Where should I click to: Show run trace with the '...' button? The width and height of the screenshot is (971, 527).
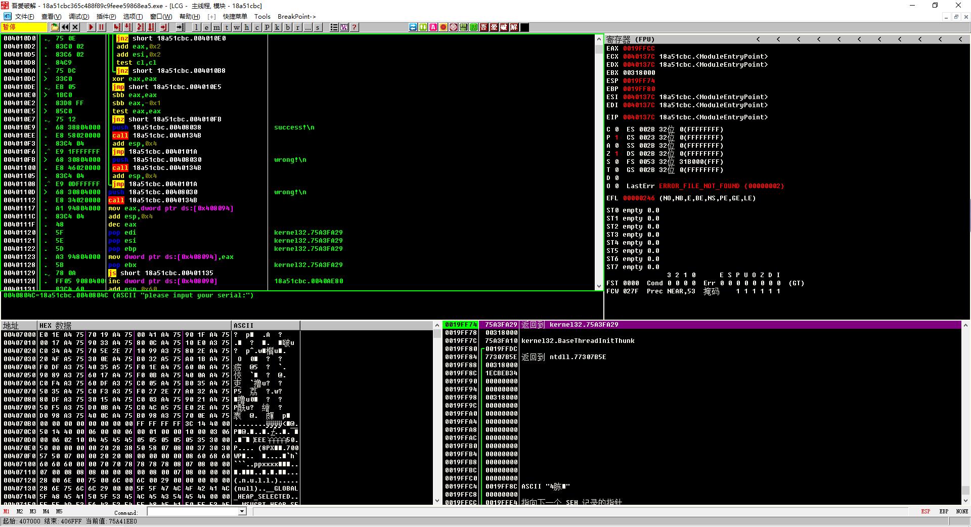(307, 27)
